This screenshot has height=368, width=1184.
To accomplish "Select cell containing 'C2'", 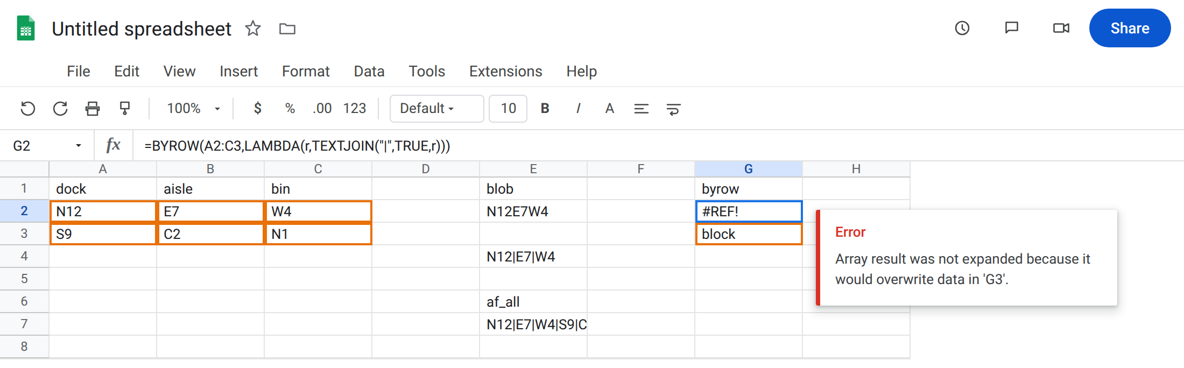I will pyautogui.click(x=210, y=234).
